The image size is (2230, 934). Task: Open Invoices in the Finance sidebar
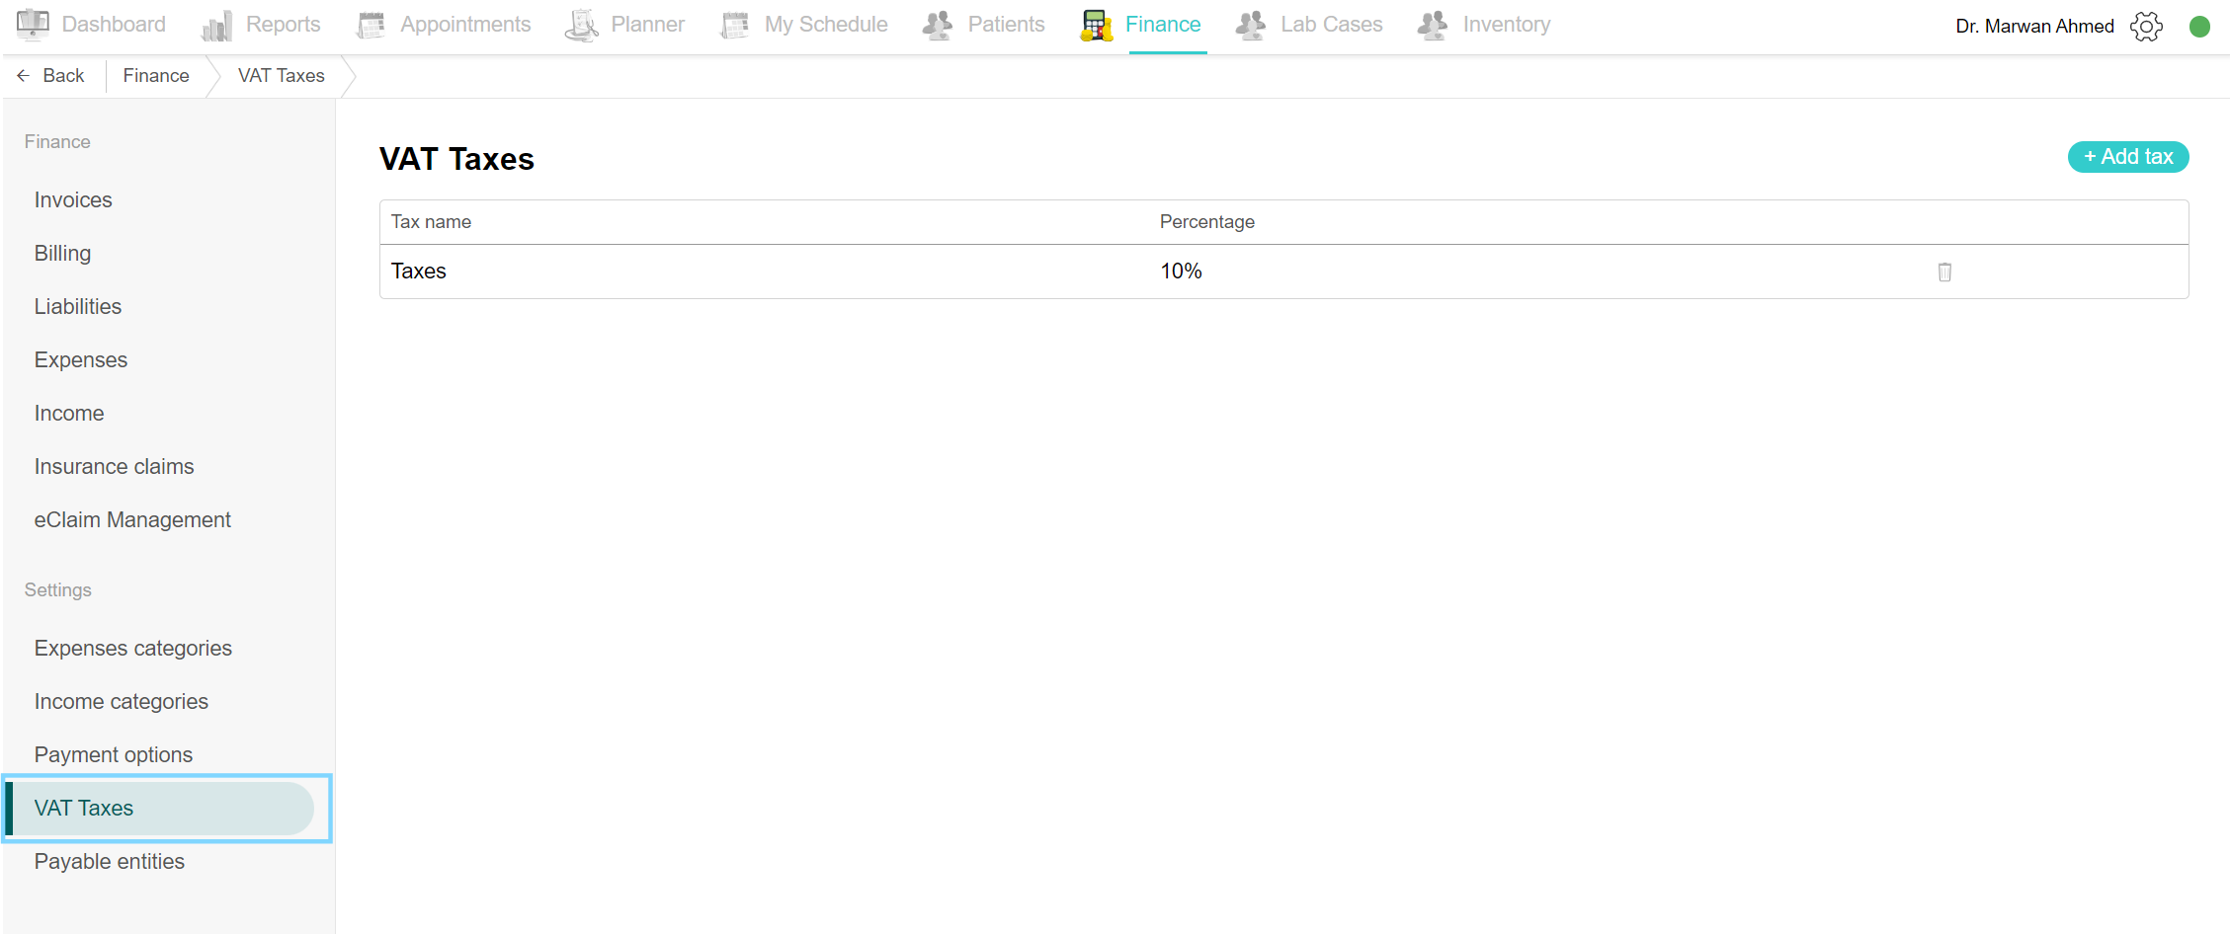click(73, 200)
